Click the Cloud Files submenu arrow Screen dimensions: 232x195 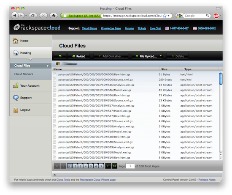(48, 66)
